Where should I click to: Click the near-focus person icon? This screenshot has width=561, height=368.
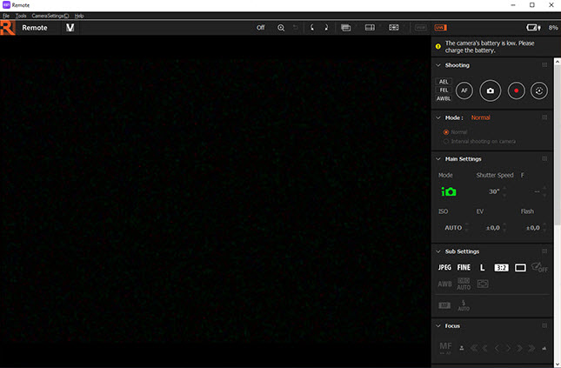coord(462,348)
